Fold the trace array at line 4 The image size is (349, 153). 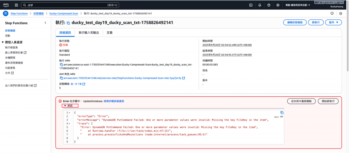pos(70,124)
